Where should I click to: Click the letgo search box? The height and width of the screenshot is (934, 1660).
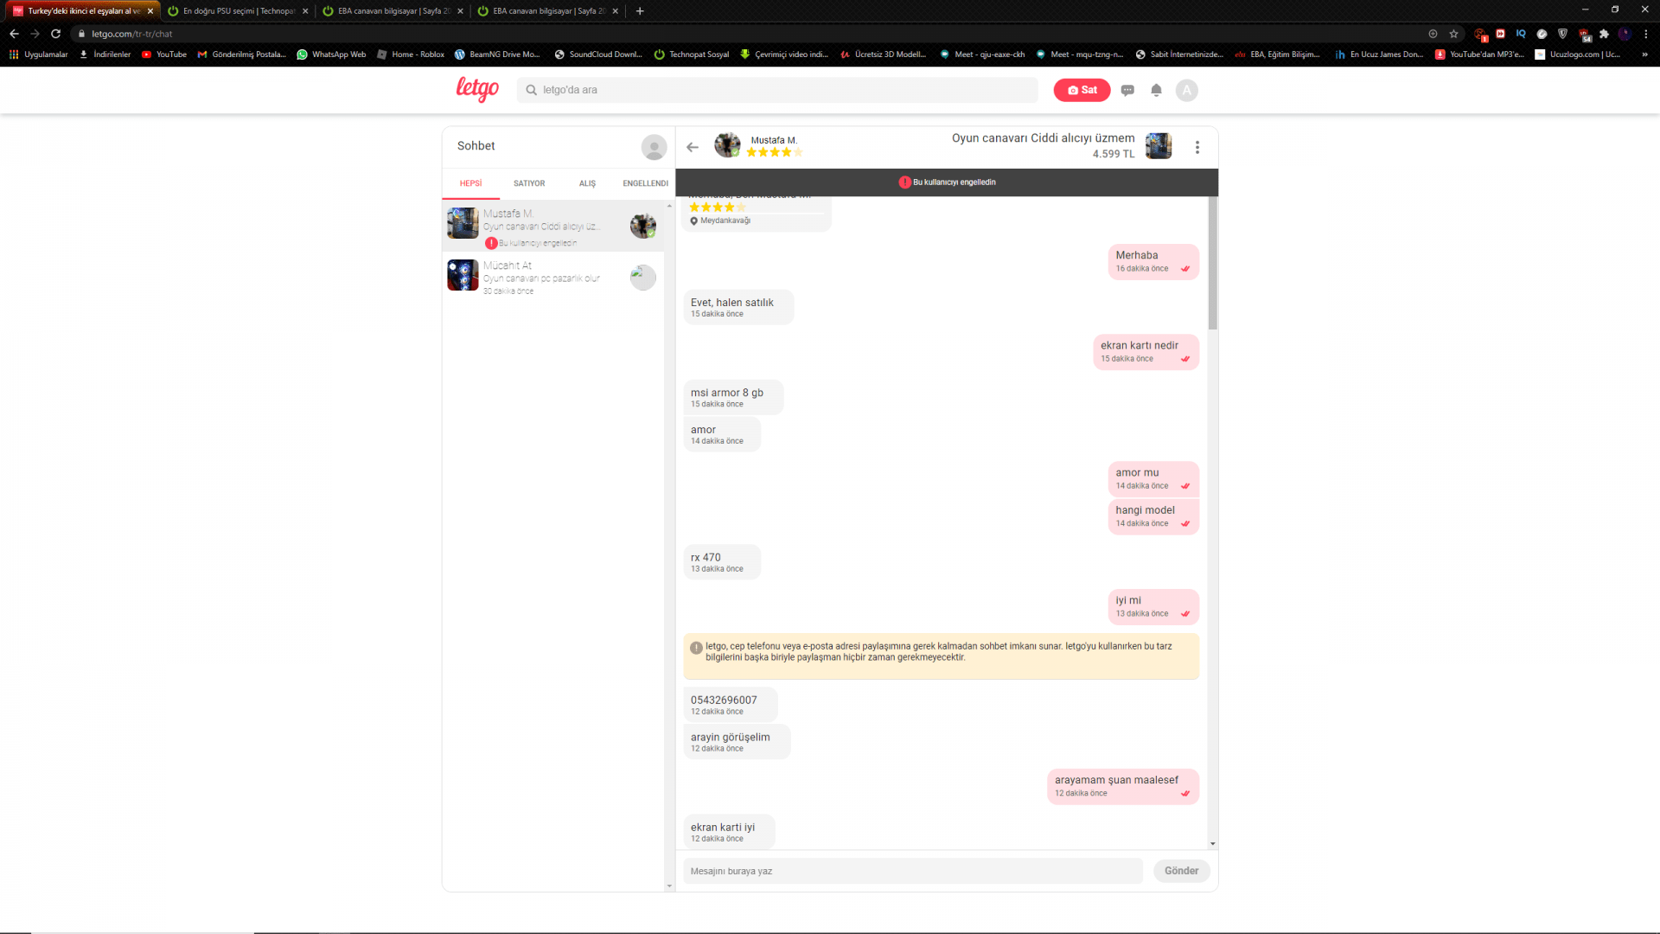pyautogui.click(x=778, y=90)
